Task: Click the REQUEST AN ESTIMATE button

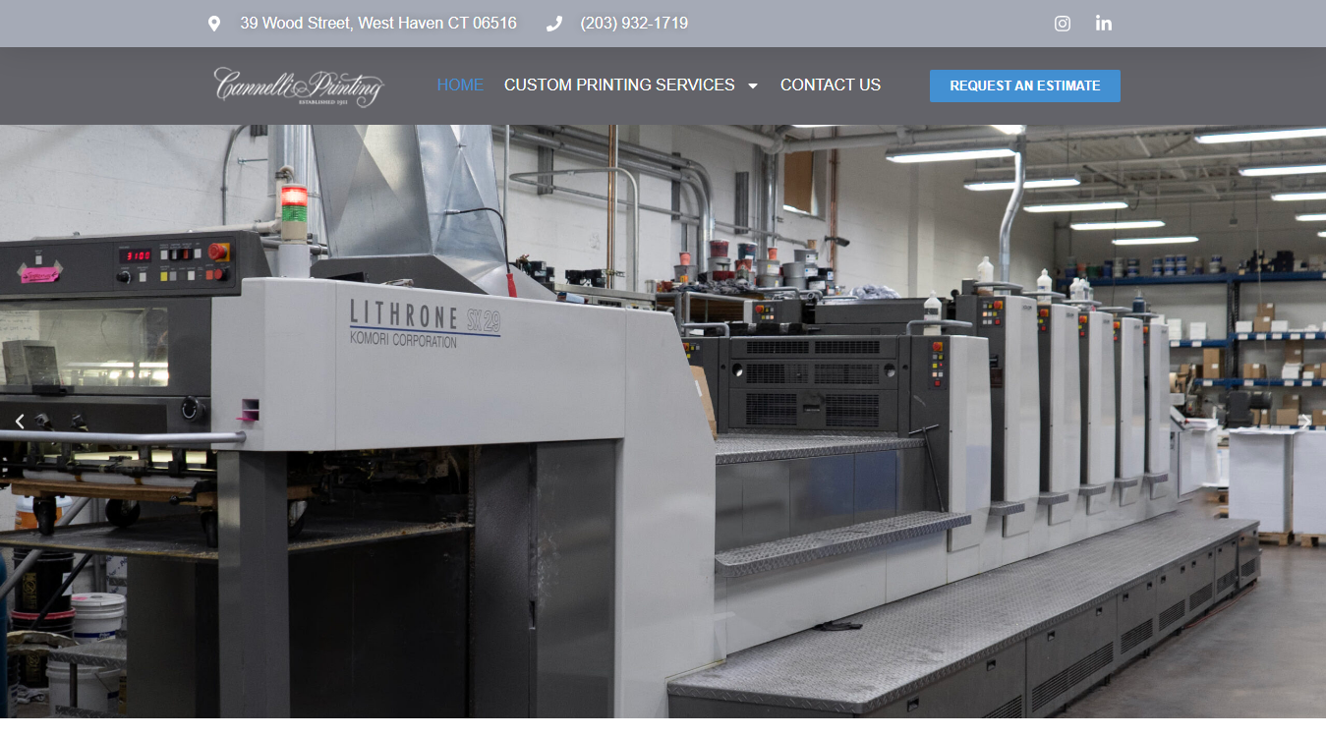Action: pos(1025,85)
